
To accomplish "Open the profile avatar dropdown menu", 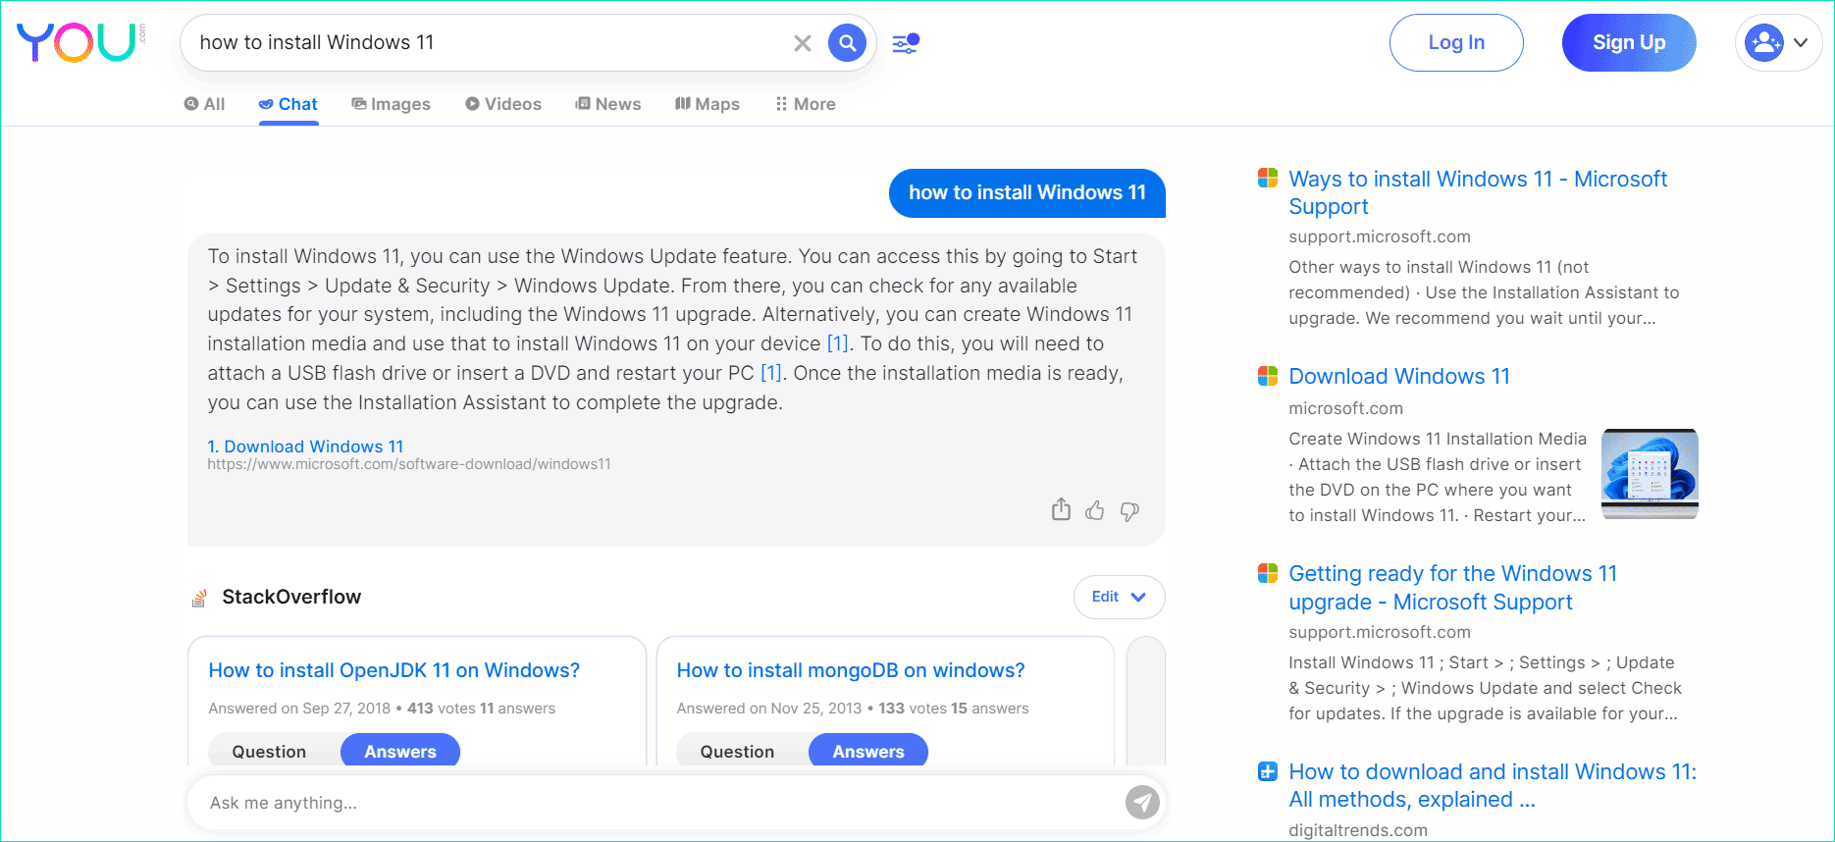I will pos(1778,43).
